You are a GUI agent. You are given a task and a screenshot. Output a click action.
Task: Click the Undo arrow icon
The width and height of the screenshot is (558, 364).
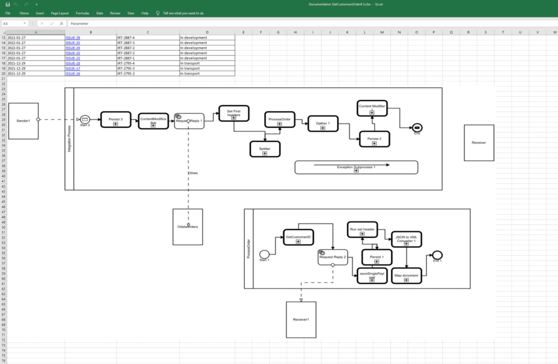tap(16, 4)
